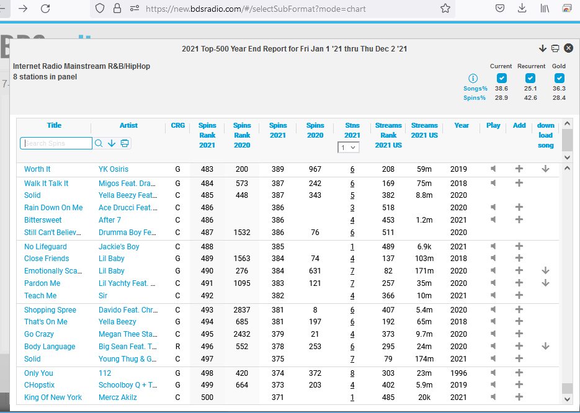Click the print icon beside the search box

125,143
